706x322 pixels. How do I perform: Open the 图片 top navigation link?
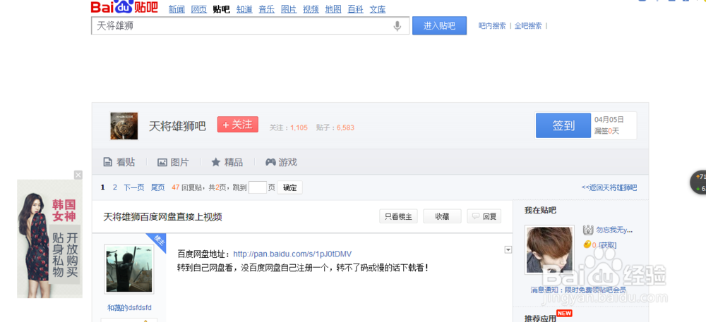pyautogui.click(x=289, y=9)
